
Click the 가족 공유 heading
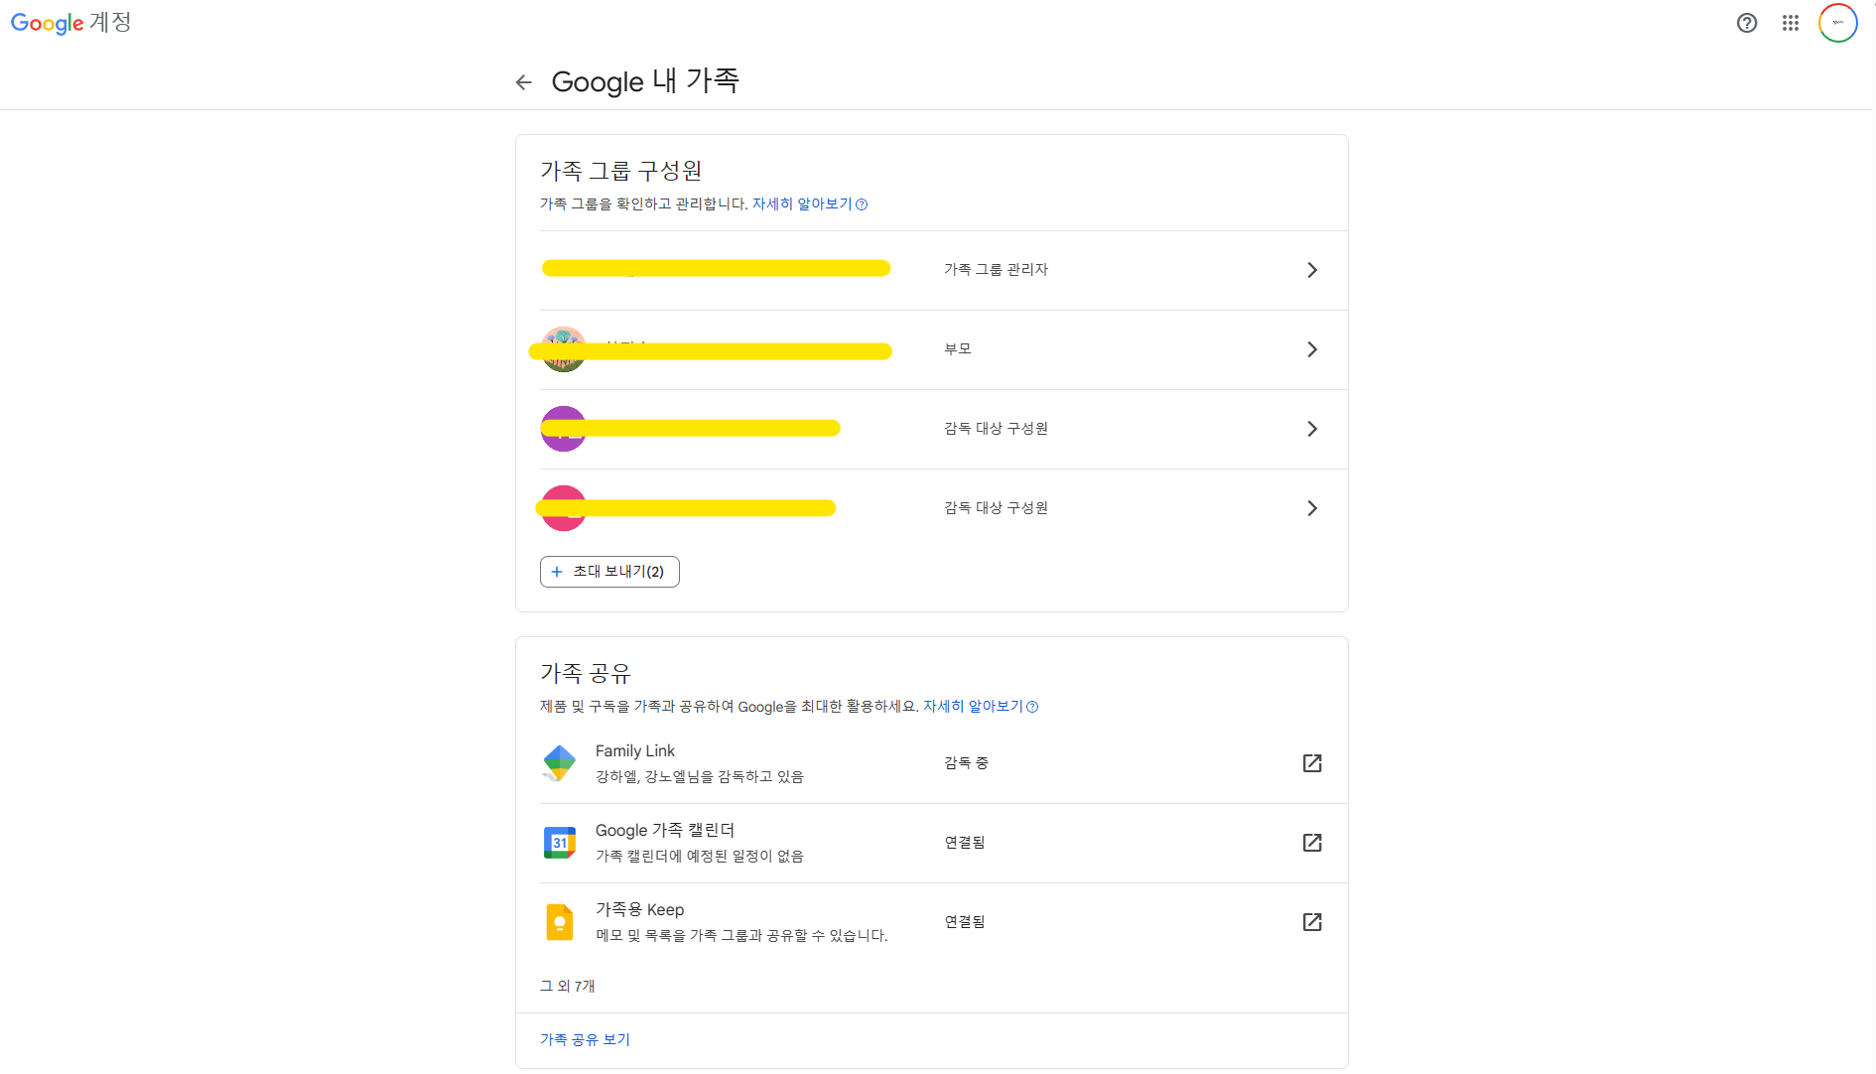586,673
